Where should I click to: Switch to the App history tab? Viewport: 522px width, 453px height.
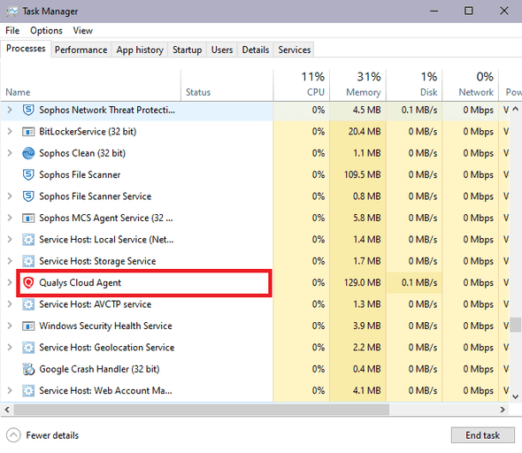click(140, 50)
